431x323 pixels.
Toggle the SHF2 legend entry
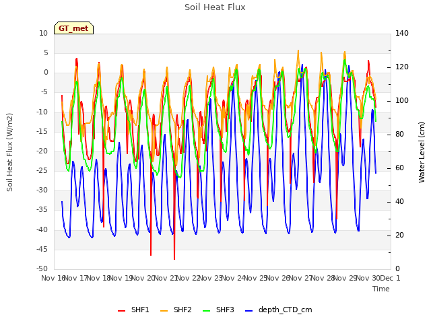(176, 310)
